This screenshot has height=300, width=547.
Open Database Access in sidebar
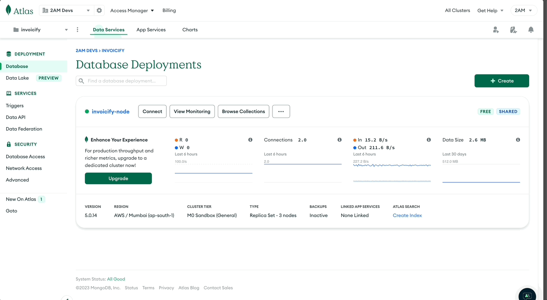click(x=25, y=157)
